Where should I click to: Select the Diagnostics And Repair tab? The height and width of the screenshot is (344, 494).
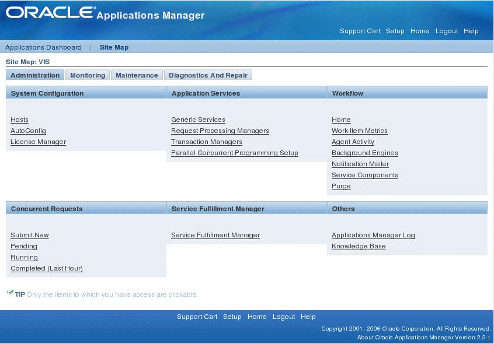[x=208, y=75]
